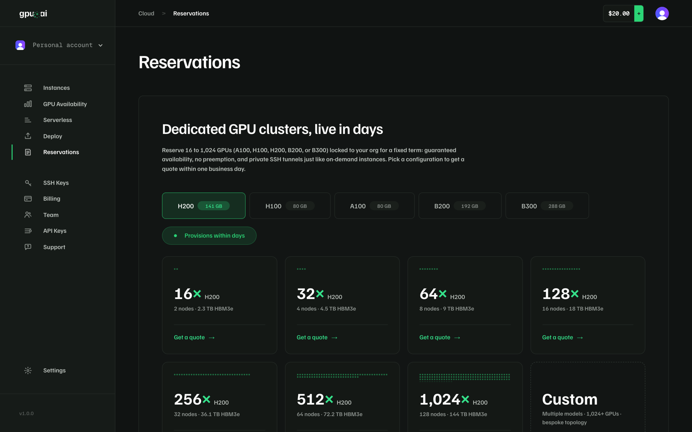Click Cloud in the breadcrumb
The width and height of the screenshot is (692, 432).
tap(146, 13)
